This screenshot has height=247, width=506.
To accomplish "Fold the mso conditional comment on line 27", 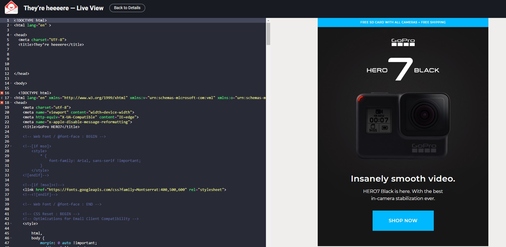I will pos(11,146).
